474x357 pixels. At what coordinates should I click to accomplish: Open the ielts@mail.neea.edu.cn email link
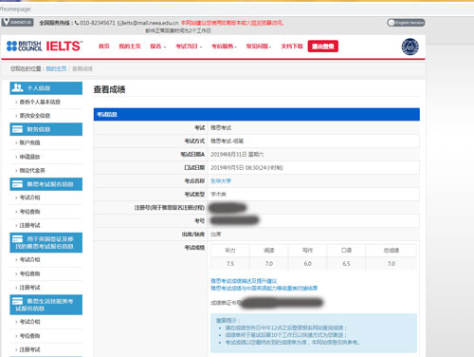click(150, 23)
